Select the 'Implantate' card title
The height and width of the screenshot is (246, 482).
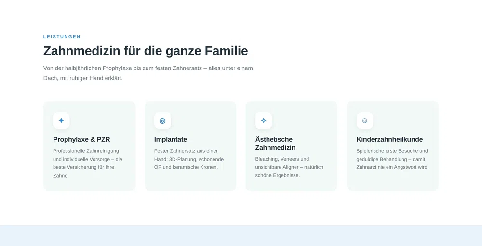(x=171, y=139)
